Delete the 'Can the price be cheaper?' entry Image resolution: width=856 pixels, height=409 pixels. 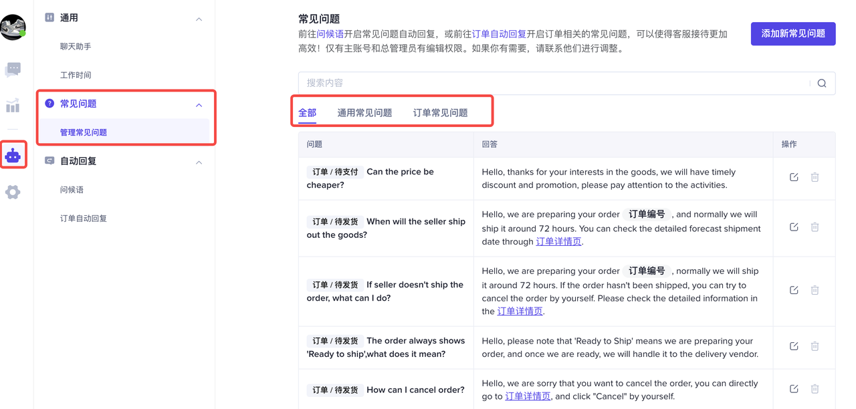(x=815, y=177)
